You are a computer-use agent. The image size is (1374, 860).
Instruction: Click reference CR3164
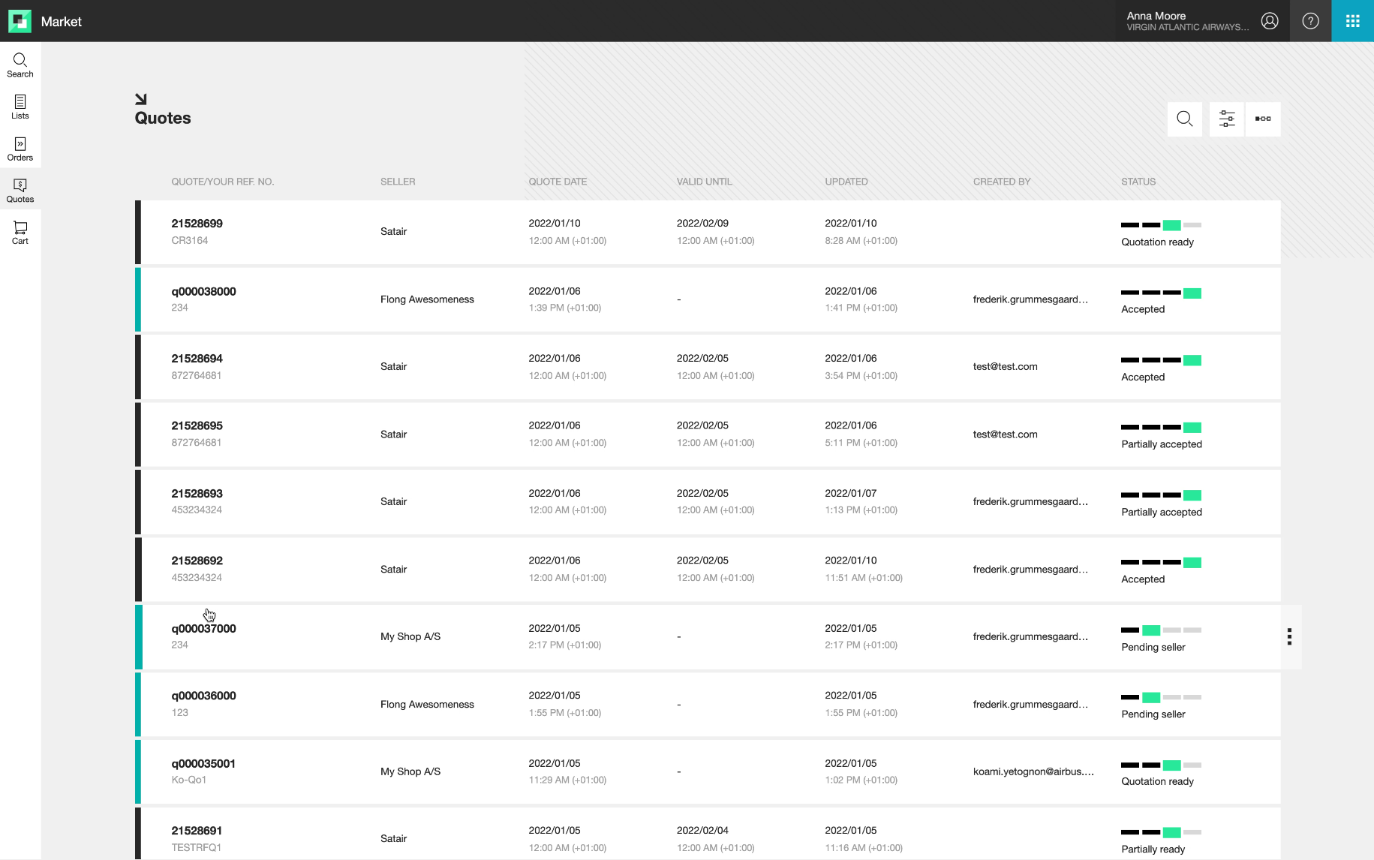(x=189, y=240)
